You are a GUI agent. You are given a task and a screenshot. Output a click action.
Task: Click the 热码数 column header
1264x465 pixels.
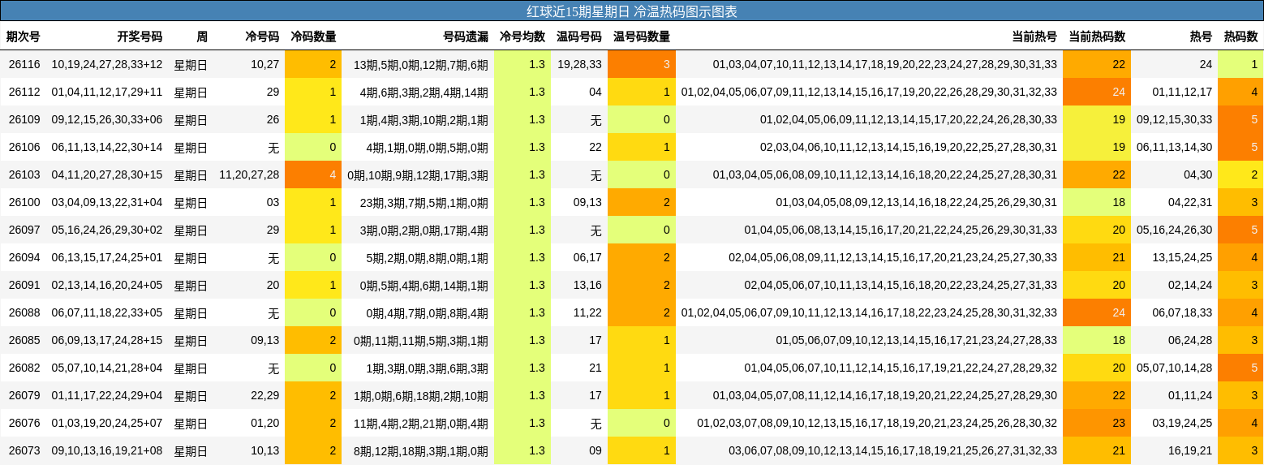point(1240,37)
